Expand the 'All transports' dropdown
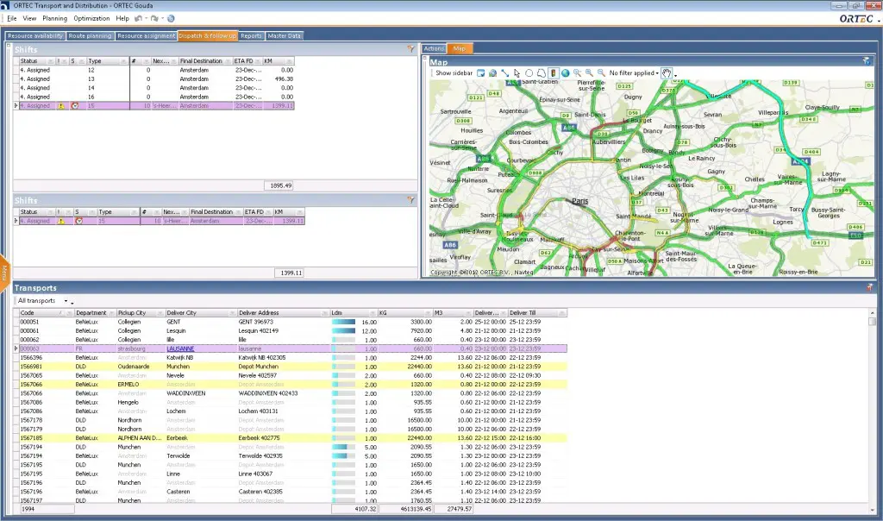Image resolution: width=883 pixels, height=521 pixels. point(43,300)
